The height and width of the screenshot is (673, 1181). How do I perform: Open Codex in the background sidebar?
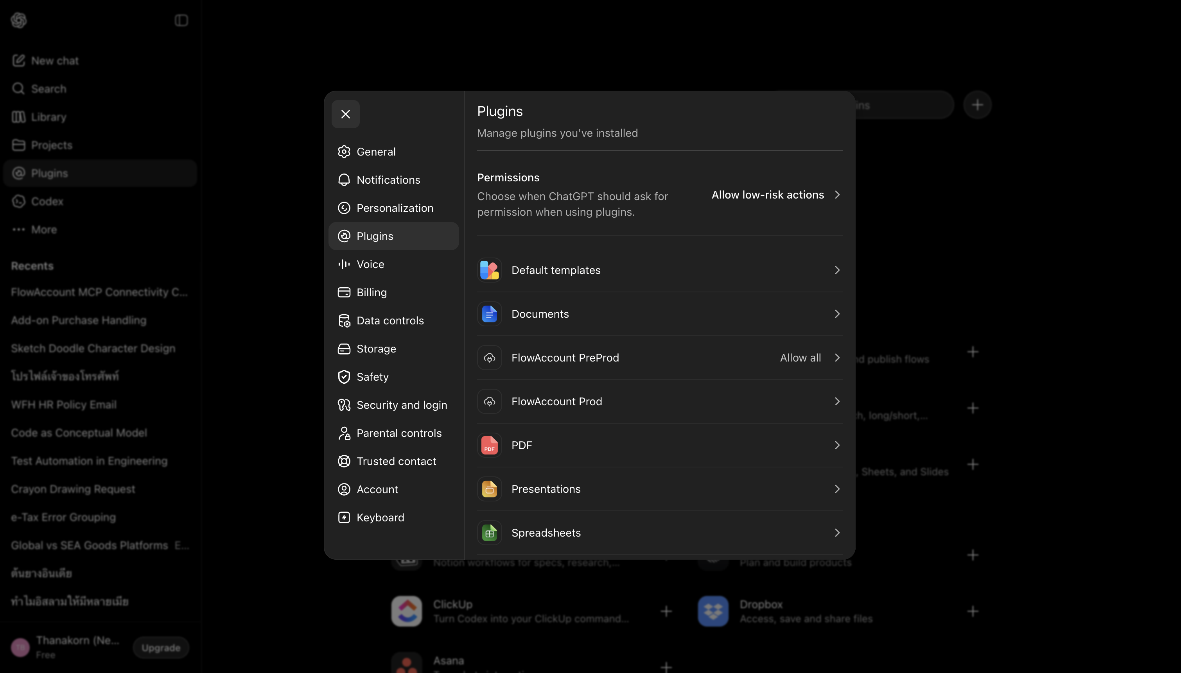[x=100, y=202]
